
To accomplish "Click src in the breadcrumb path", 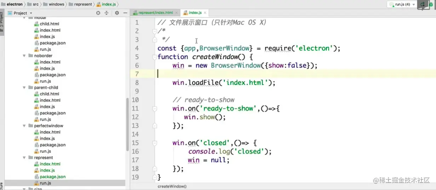I will coord(35,4).
